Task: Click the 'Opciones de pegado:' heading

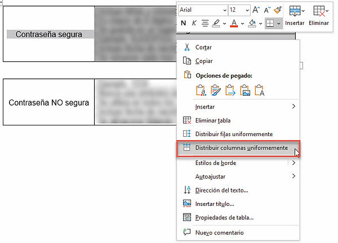Action: pos(224,76)
